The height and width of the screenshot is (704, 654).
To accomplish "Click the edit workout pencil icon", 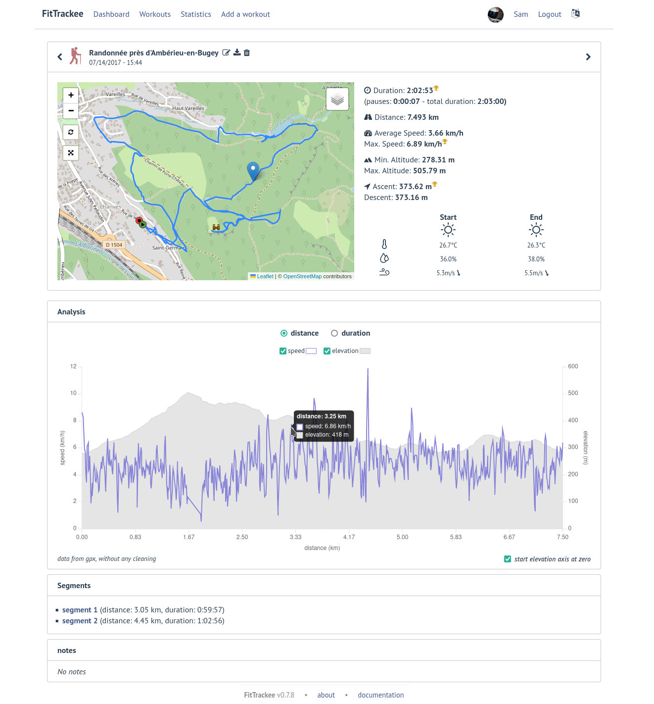I will pyautogui.click(x=226, y=52).
